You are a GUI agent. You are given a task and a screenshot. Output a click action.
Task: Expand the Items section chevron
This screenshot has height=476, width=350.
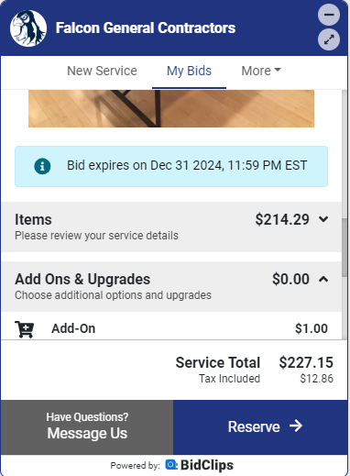(323, 219)
